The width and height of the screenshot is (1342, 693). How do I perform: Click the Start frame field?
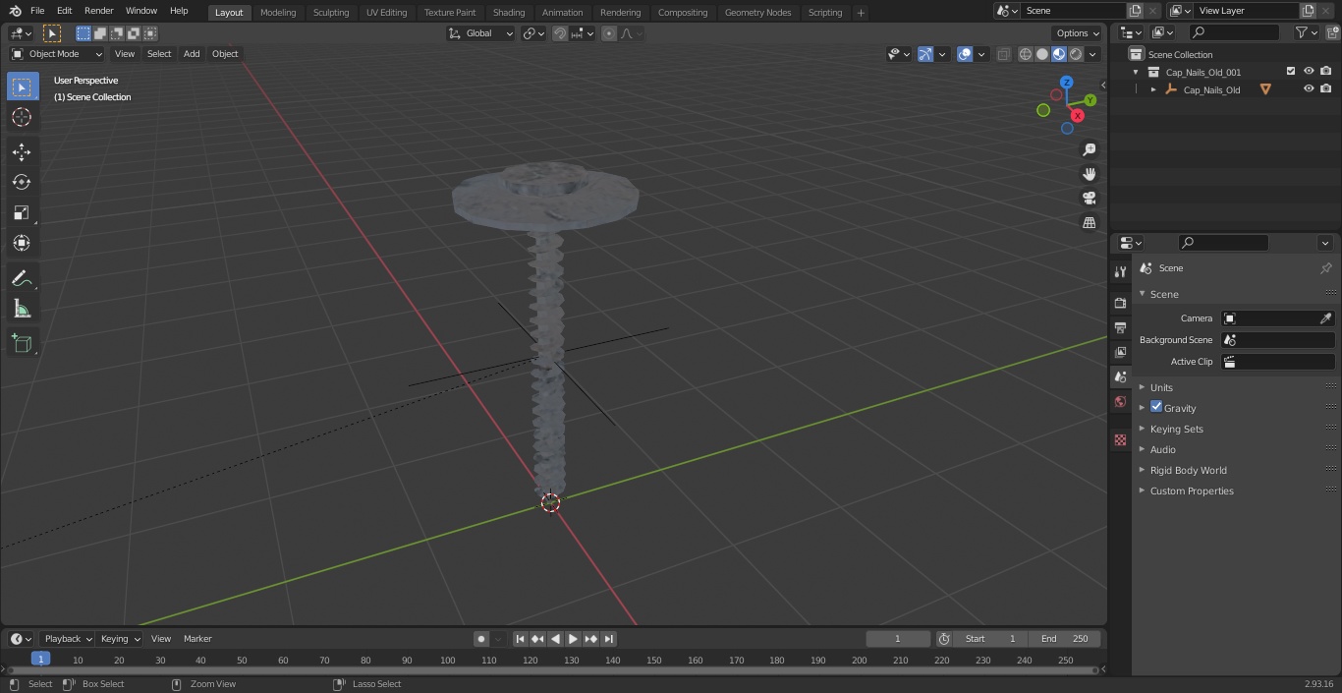point(990,639)
